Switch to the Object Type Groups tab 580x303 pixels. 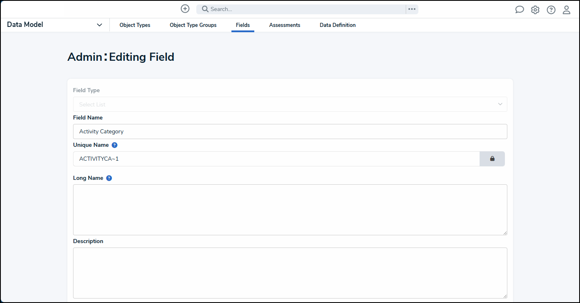click(x=193, y=25)
